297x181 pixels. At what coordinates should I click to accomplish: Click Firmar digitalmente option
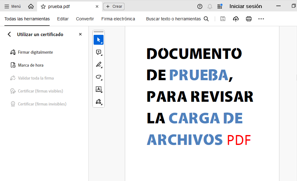(x=35, y=52)
